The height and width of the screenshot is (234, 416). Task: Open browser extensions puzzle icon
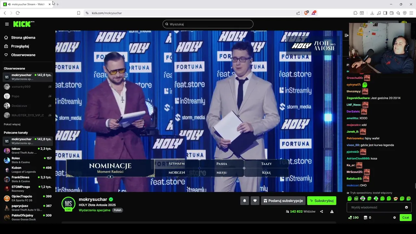coord(355,13)
